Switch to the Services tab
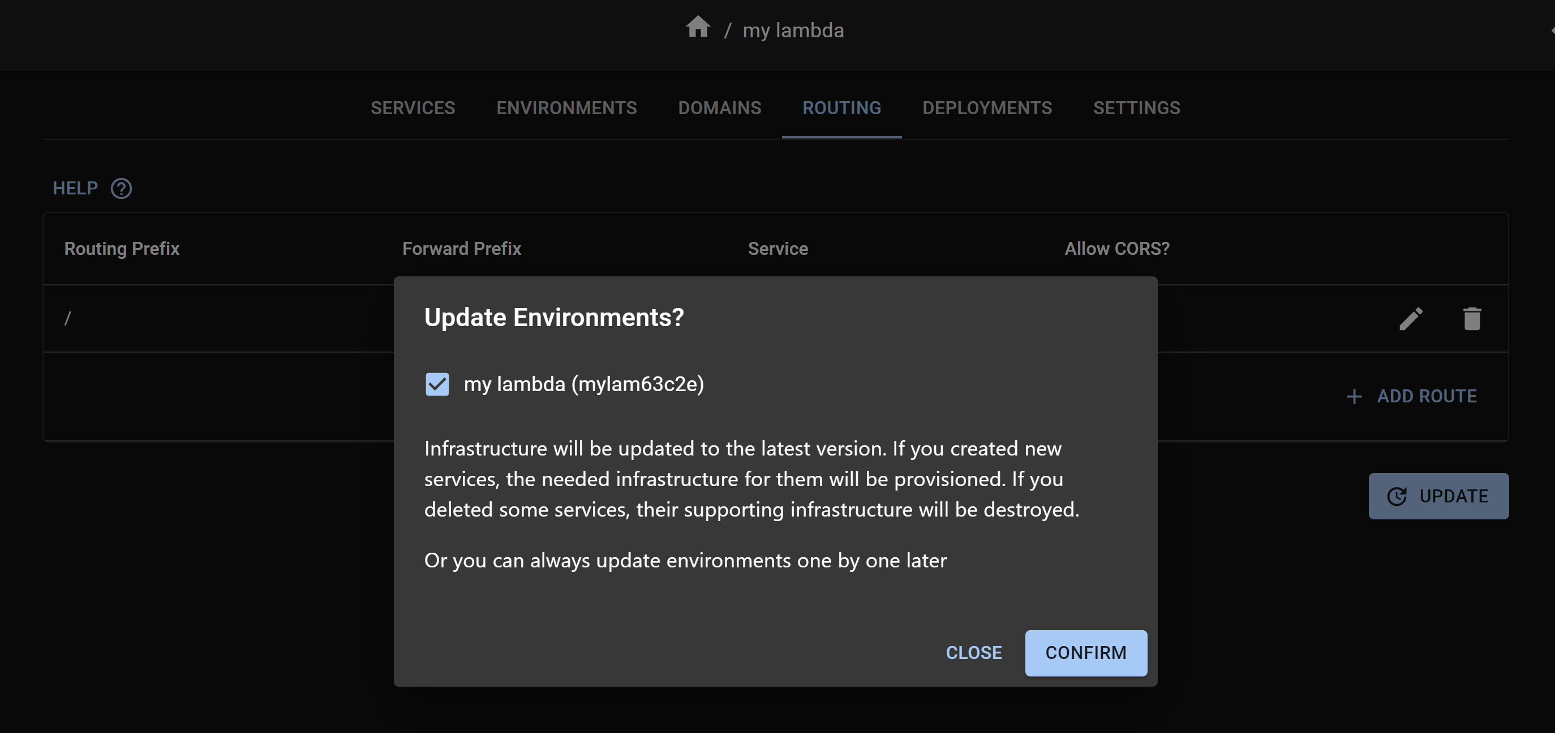Screen dimensions: 1555x733 [x=413, y=108]
